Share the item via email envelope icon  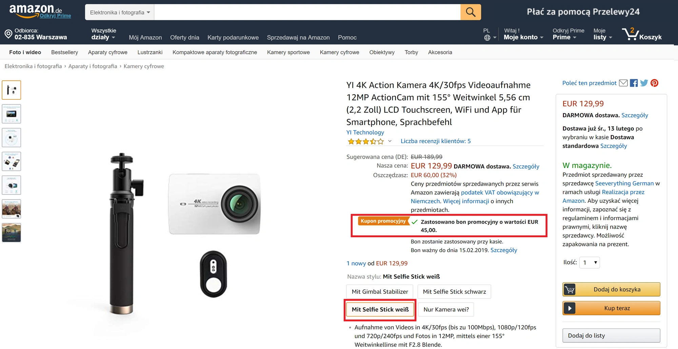623,83
